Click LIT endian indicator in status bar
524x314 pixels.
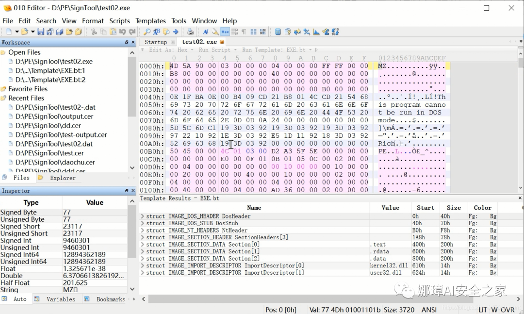[x=483, y=310]
